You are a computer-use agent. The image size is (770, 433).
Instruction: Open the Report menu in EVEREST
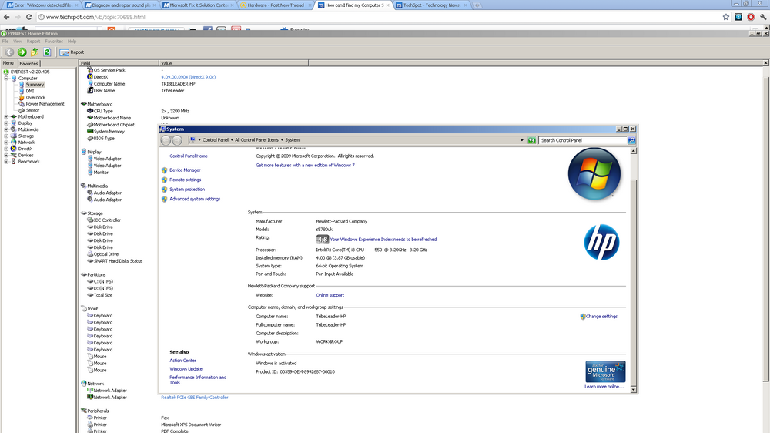click(x=33, y=42)
